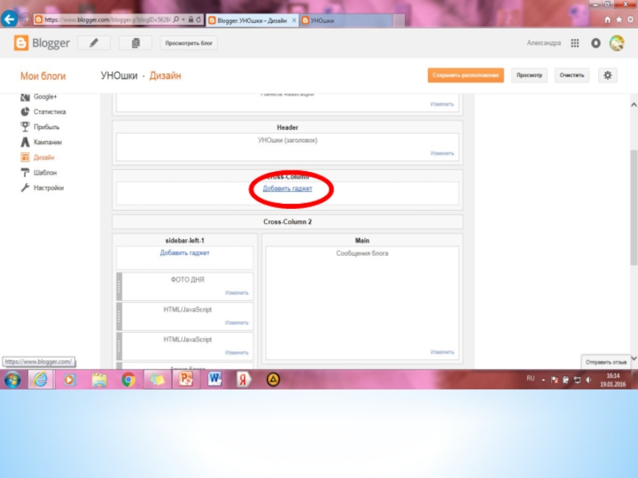Open the user profile avatar

pos(616,43)
